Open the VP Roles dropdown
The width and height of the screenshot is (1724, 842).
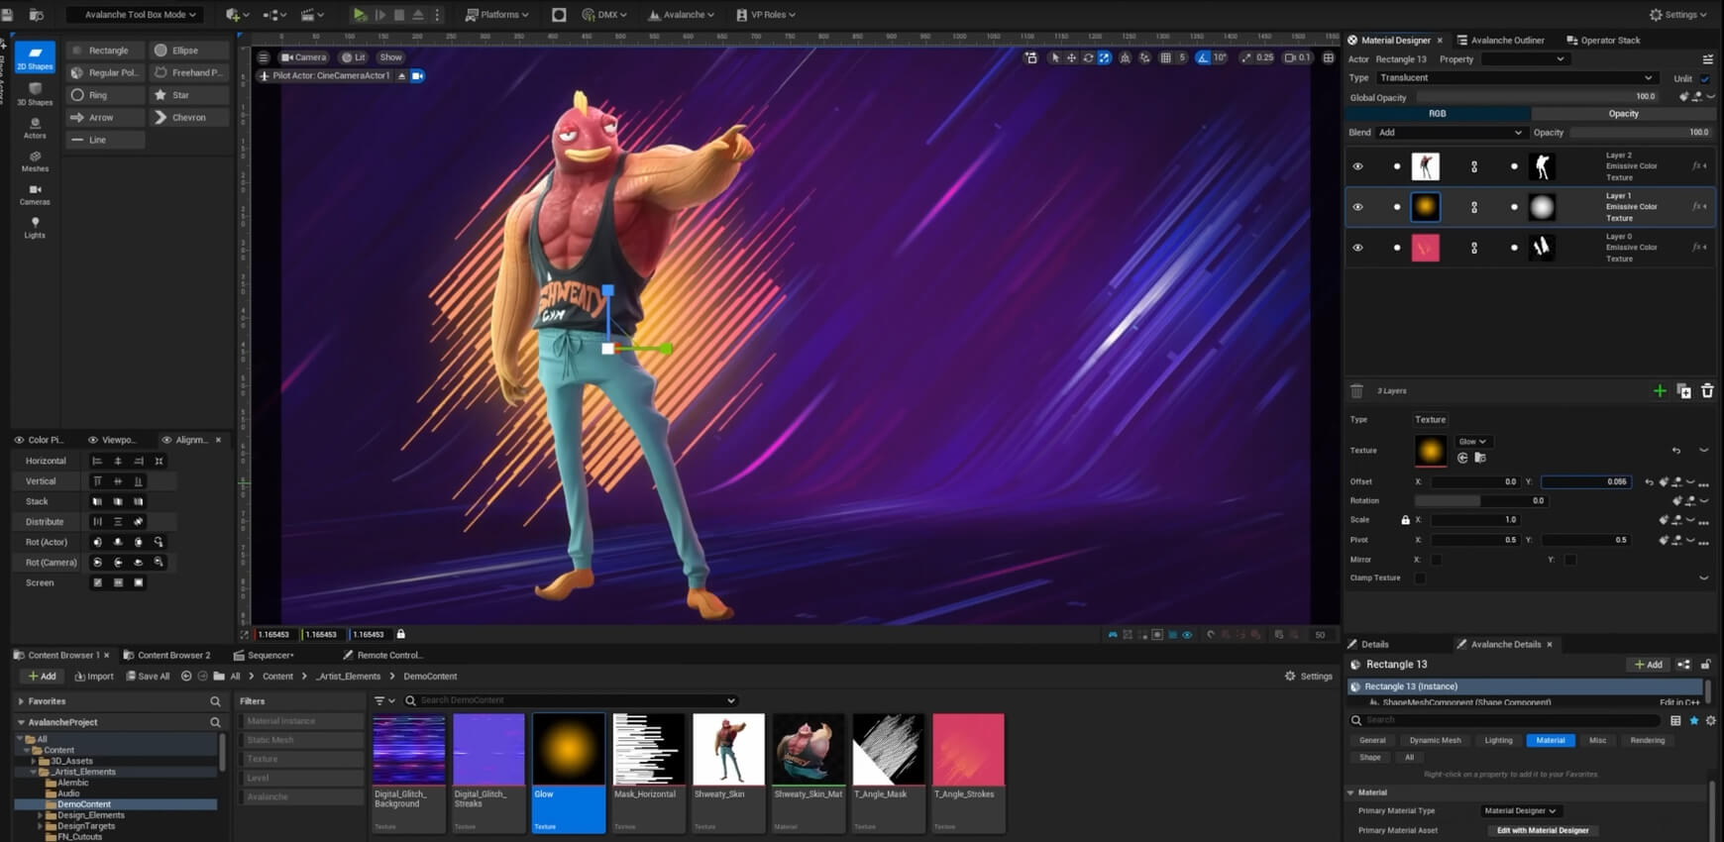pos(767,15)
